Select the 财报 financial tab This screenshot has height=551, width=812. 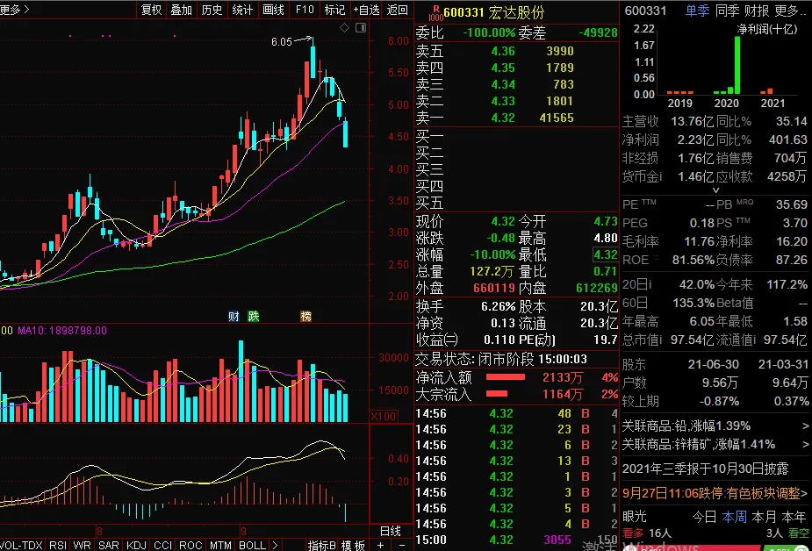pos(756,11)
